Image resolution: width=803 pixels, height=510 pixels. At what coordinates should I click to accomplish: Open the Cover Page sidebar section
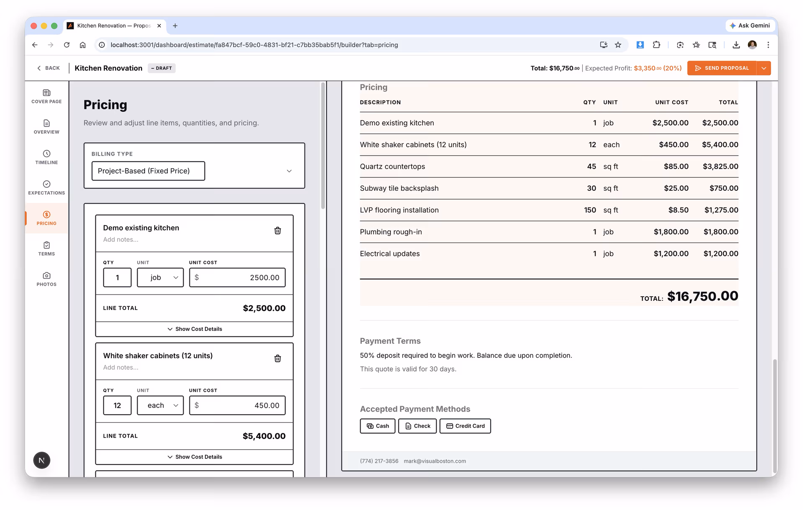coord(46,96)
